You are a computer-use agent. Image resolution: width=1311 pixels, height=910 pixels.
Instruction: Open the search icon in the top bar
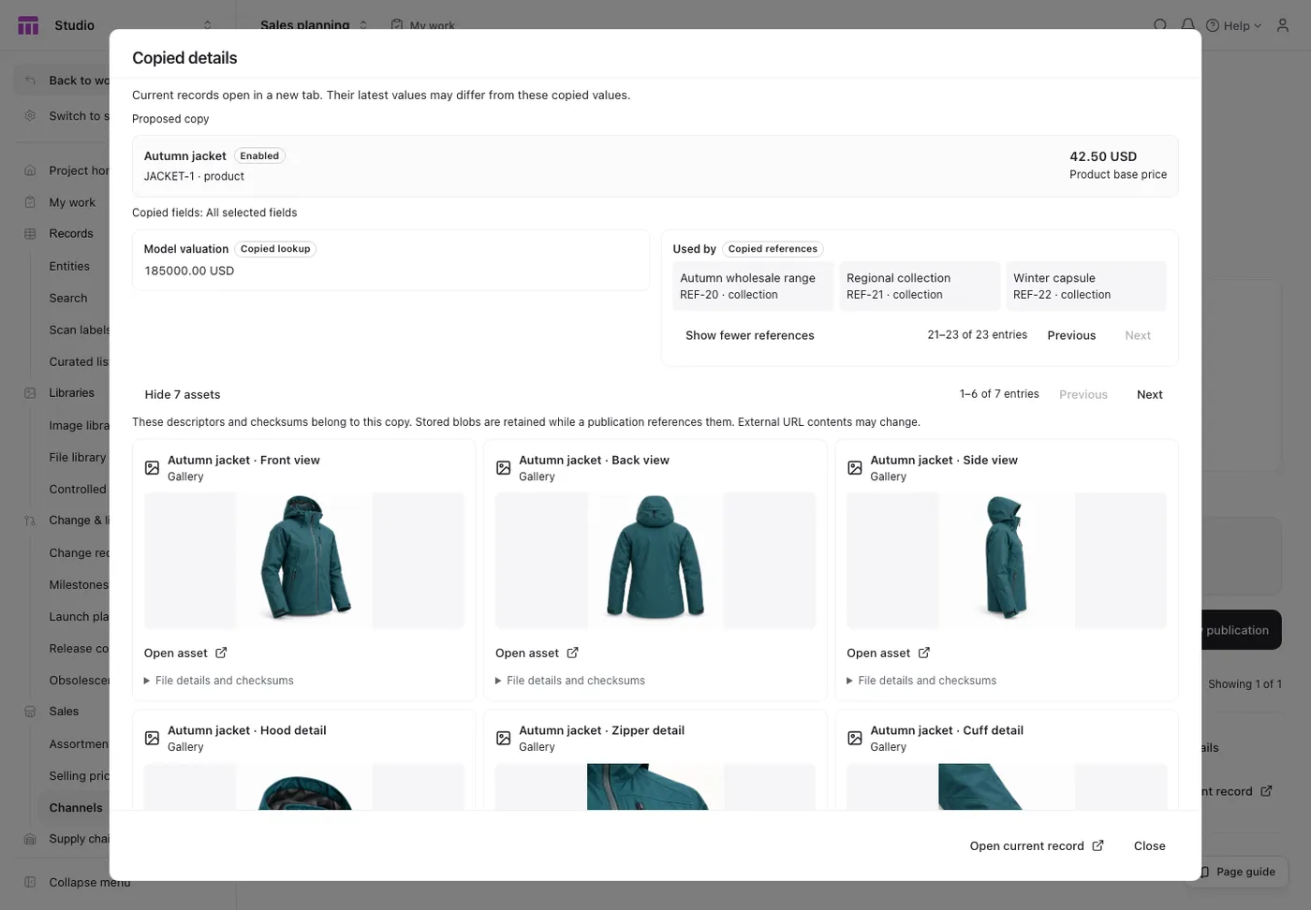pyautogui.click(x=1160, y=25)
